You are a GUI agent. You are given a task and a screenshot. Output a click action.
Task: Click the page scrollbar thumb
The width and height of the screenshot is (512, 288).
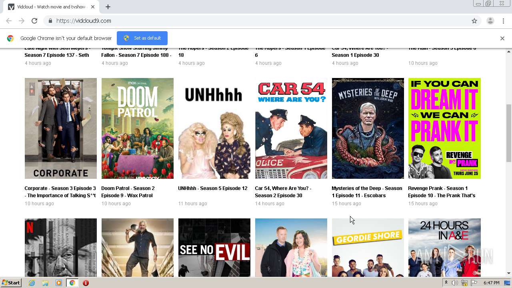[509, 133]
